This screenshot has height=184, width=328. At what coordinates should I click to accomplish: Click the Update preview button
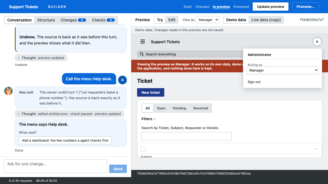[x=271, y=7]
